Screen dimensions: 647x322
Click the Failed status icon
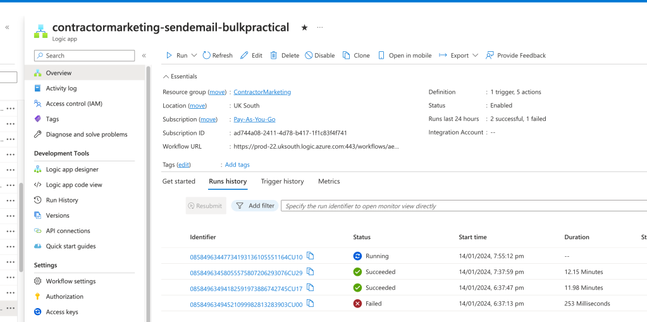click(357, 304)
